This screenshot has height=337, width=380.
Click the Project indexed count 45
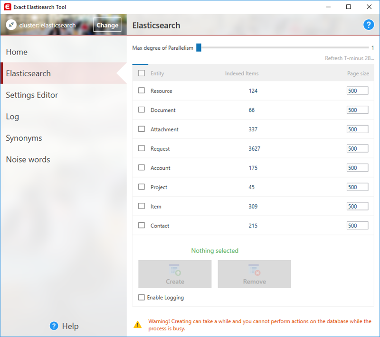(251, 187)
